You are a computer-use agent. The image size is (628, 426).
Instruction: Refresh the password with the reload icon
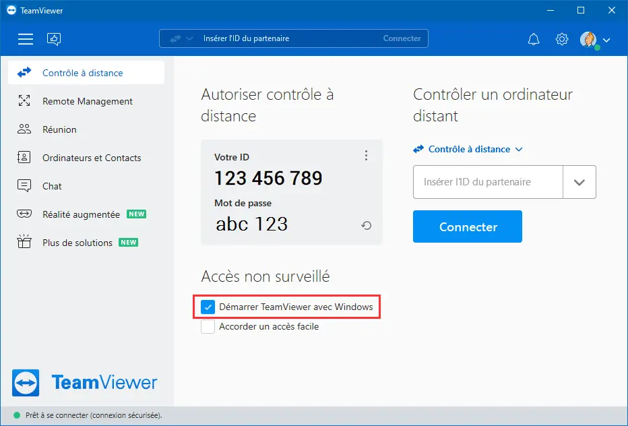tap(366, 226)
